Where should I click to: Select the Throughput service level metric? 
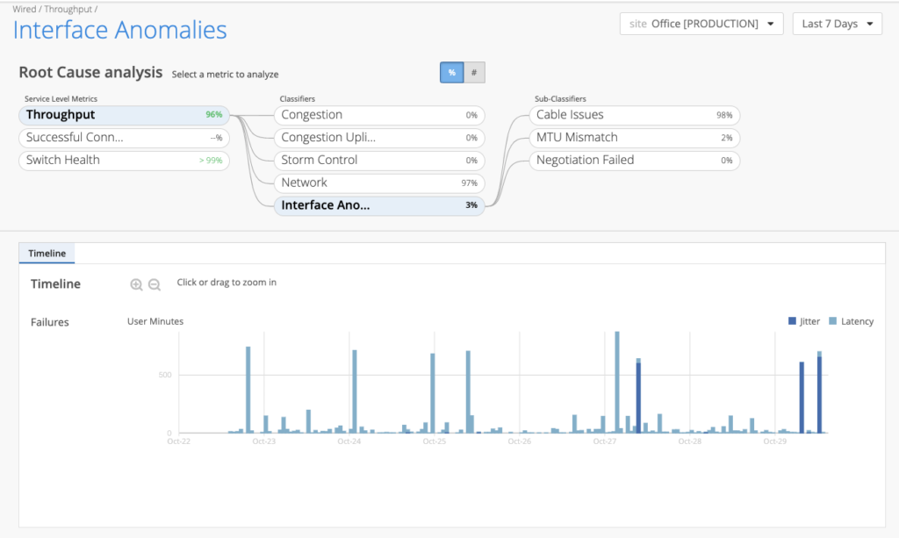[123, 115]
